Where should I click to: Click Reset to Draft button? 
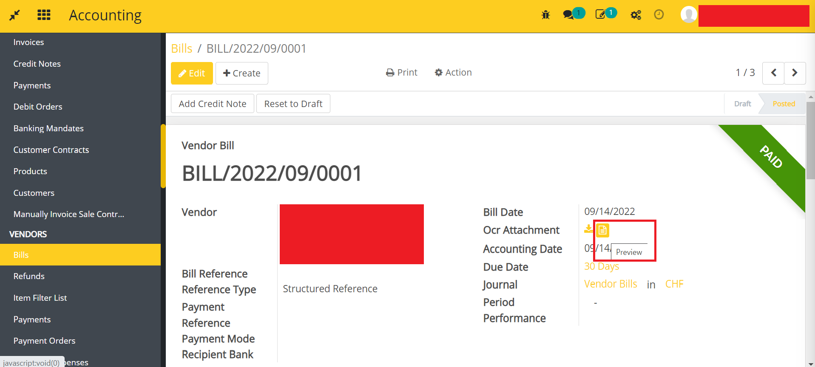293,104
